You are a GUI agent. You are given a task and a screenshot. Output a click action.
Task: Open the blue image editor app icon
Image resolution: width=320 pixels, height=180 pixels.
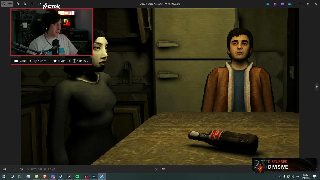point(268,4)
